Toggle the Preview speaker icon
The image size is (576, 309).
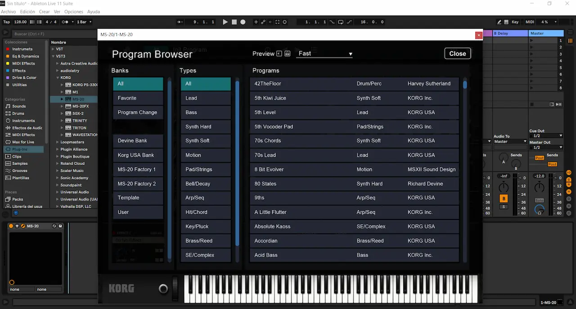tap(279, 54)
